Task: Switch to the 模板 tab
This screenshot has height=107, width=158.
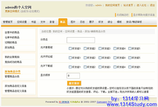Action: point(119,22)
